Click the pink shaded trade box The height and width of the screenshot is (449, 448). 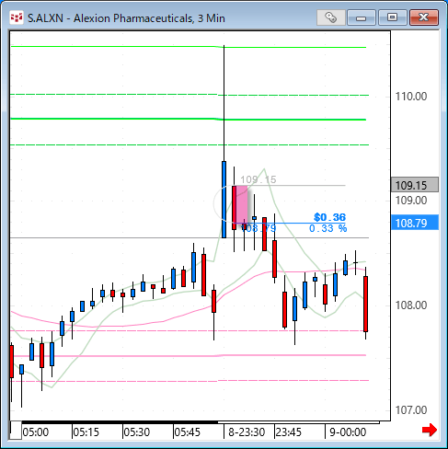pos(242,204)
